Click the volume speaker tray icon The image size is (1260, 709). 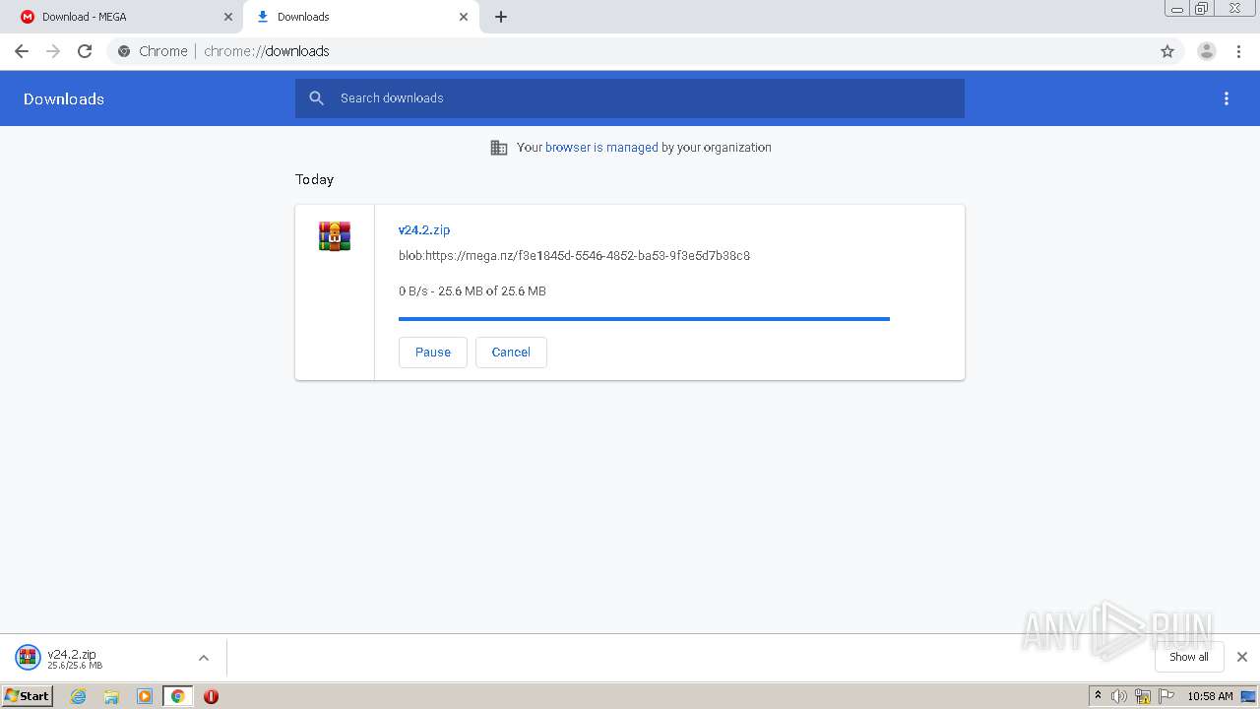click(x=1119, y=696)
